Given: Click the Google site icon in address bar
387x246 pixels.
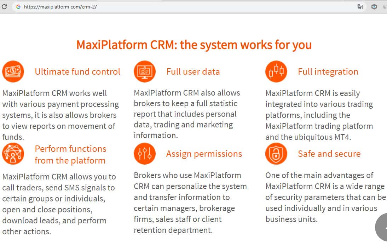Looking at the screenshot, I should tap(18, 7).
